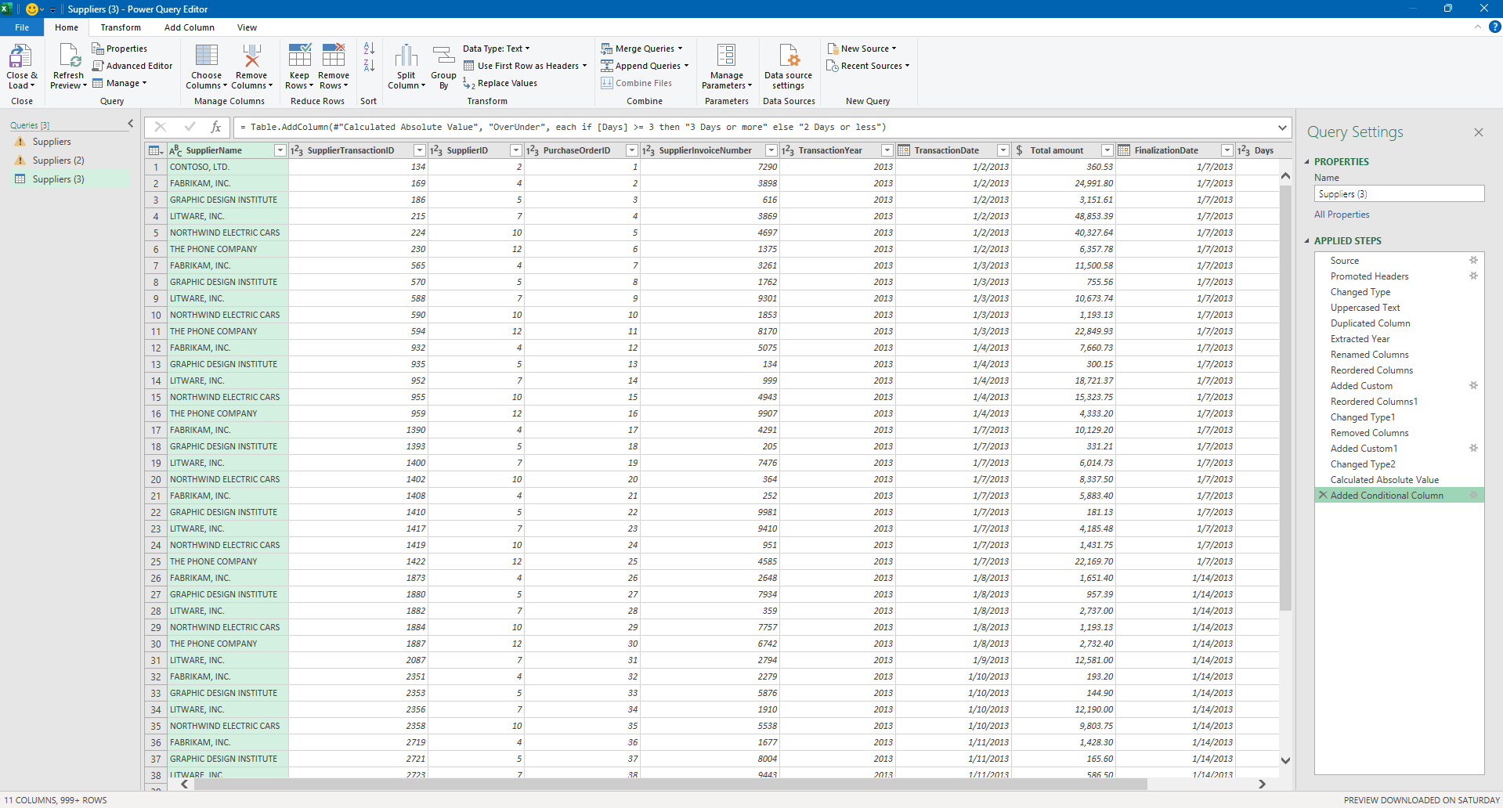Click the horizontal scrollbar thumb
This screenshot has height=808, width=1503.
pos(670,784)
